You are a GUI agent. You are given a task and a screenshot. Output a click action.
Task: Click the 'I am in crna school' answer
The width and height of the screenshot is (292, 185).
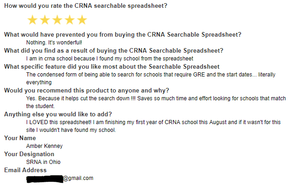[110, 59]
